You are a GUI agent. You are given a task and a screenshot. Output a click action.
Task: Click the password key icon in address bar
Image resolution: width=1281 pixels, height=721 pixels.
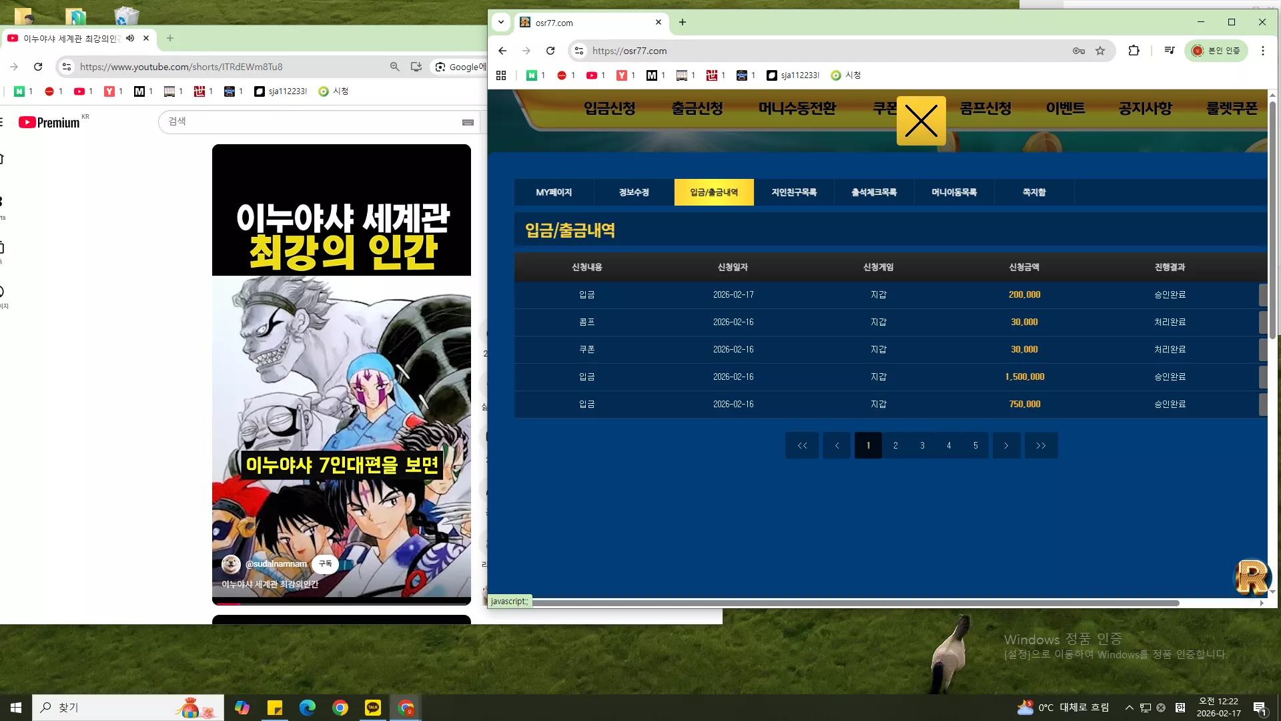[x=1079, y=51]
